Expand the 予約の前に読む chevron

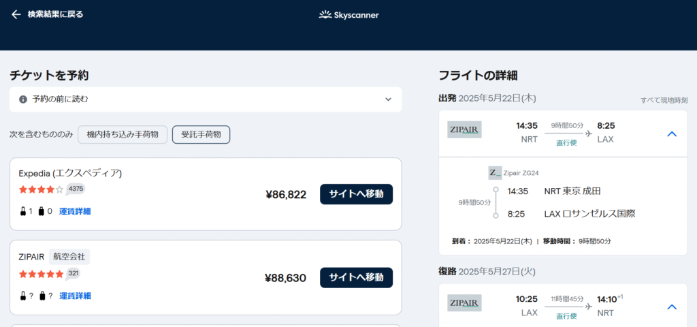coord(388,99)
